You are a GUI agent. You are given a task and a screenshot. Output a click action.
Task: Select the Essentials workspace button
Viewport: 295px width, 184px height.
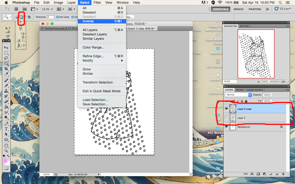pos(221,9)
